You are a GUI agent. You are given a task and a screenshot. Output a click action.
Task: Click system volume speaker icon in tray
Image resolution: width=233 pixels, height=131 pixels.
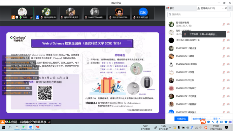188,128
